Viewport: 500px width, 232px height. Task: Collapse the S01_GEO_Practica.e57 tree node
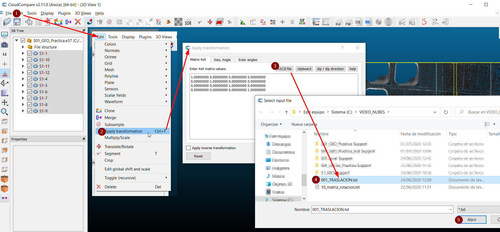coord(17,40)
